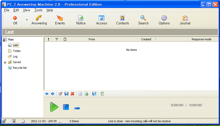The width and height of the screenshot is (220, 126).
Task: Play the message with green button
Action: coord(54,107)
